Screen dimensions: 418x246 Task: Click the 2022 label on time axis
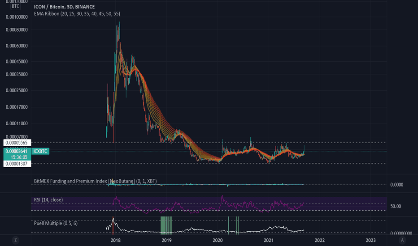coord(320,241)
